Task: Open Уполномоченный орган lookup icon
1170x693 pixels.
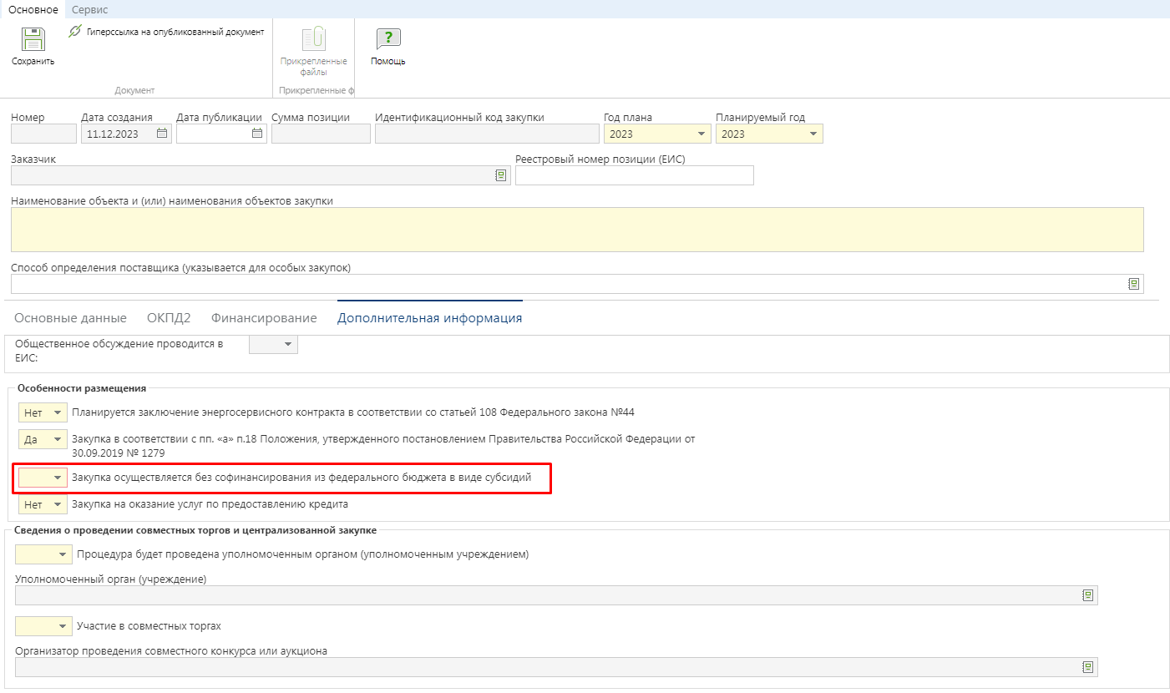Action: coord(1087,595)
